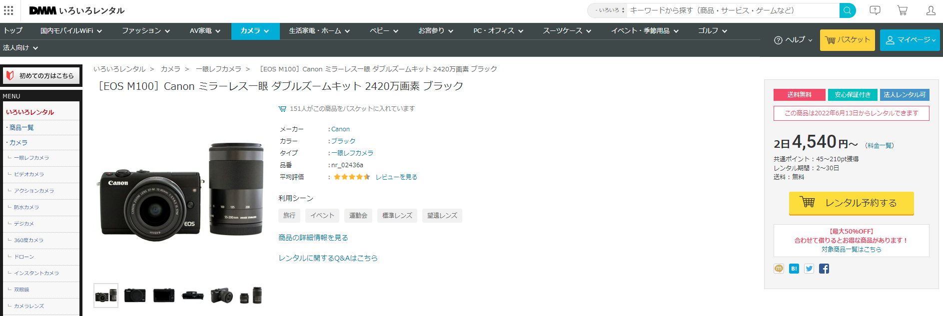943x316 pixels.
Task: Open 対象商品一覧はこちら discount link
Action: (x=852, y=250)
